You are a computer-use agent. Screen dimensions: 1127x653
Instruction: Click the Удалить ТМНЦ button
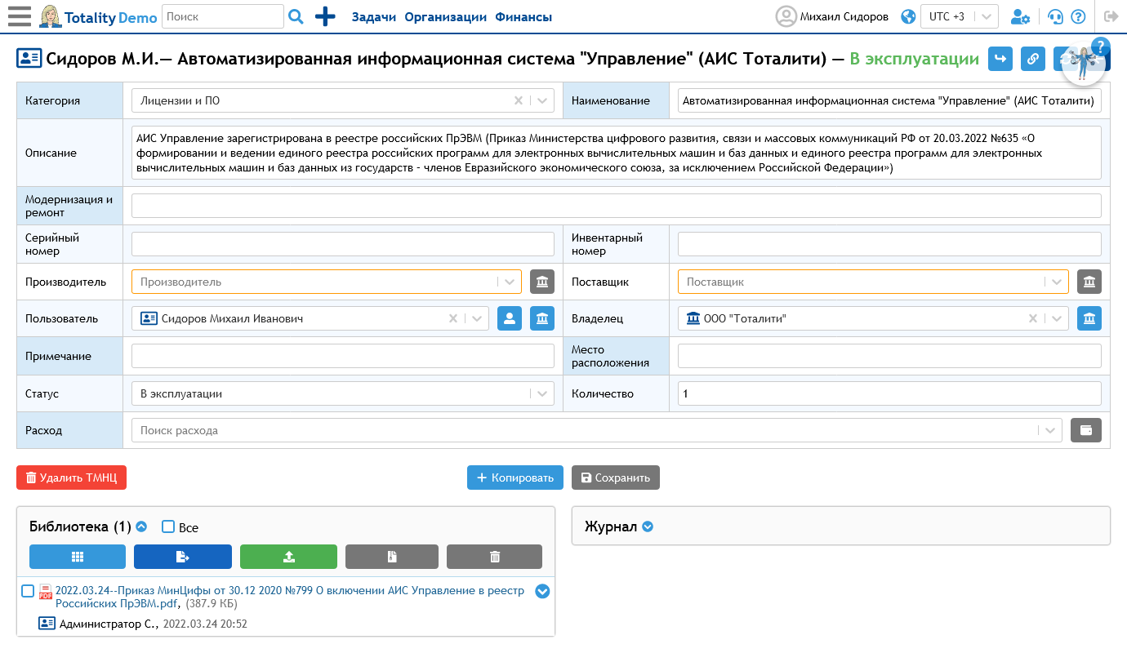point(71,478)
